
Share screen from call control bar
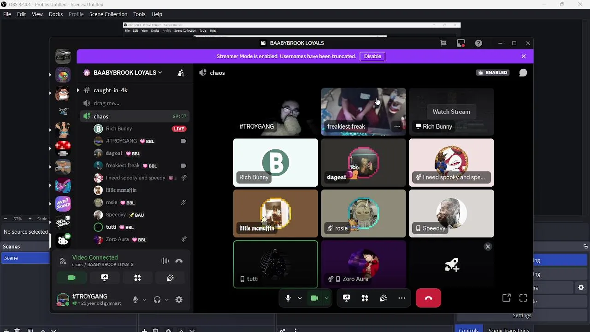(347, 298)
